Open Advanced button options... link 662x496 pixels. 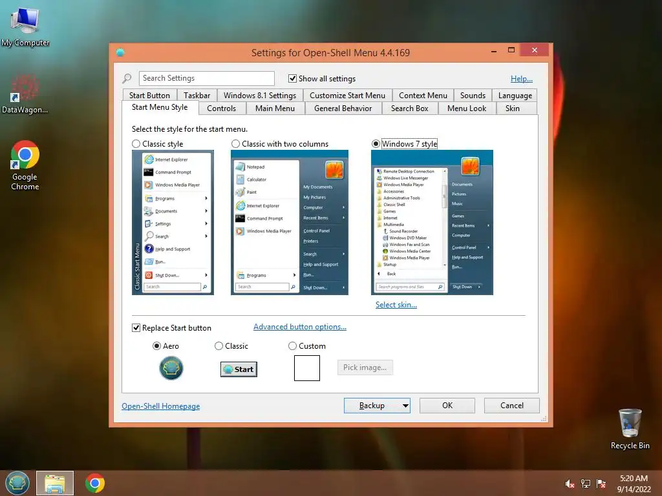[x=300, y=327]
